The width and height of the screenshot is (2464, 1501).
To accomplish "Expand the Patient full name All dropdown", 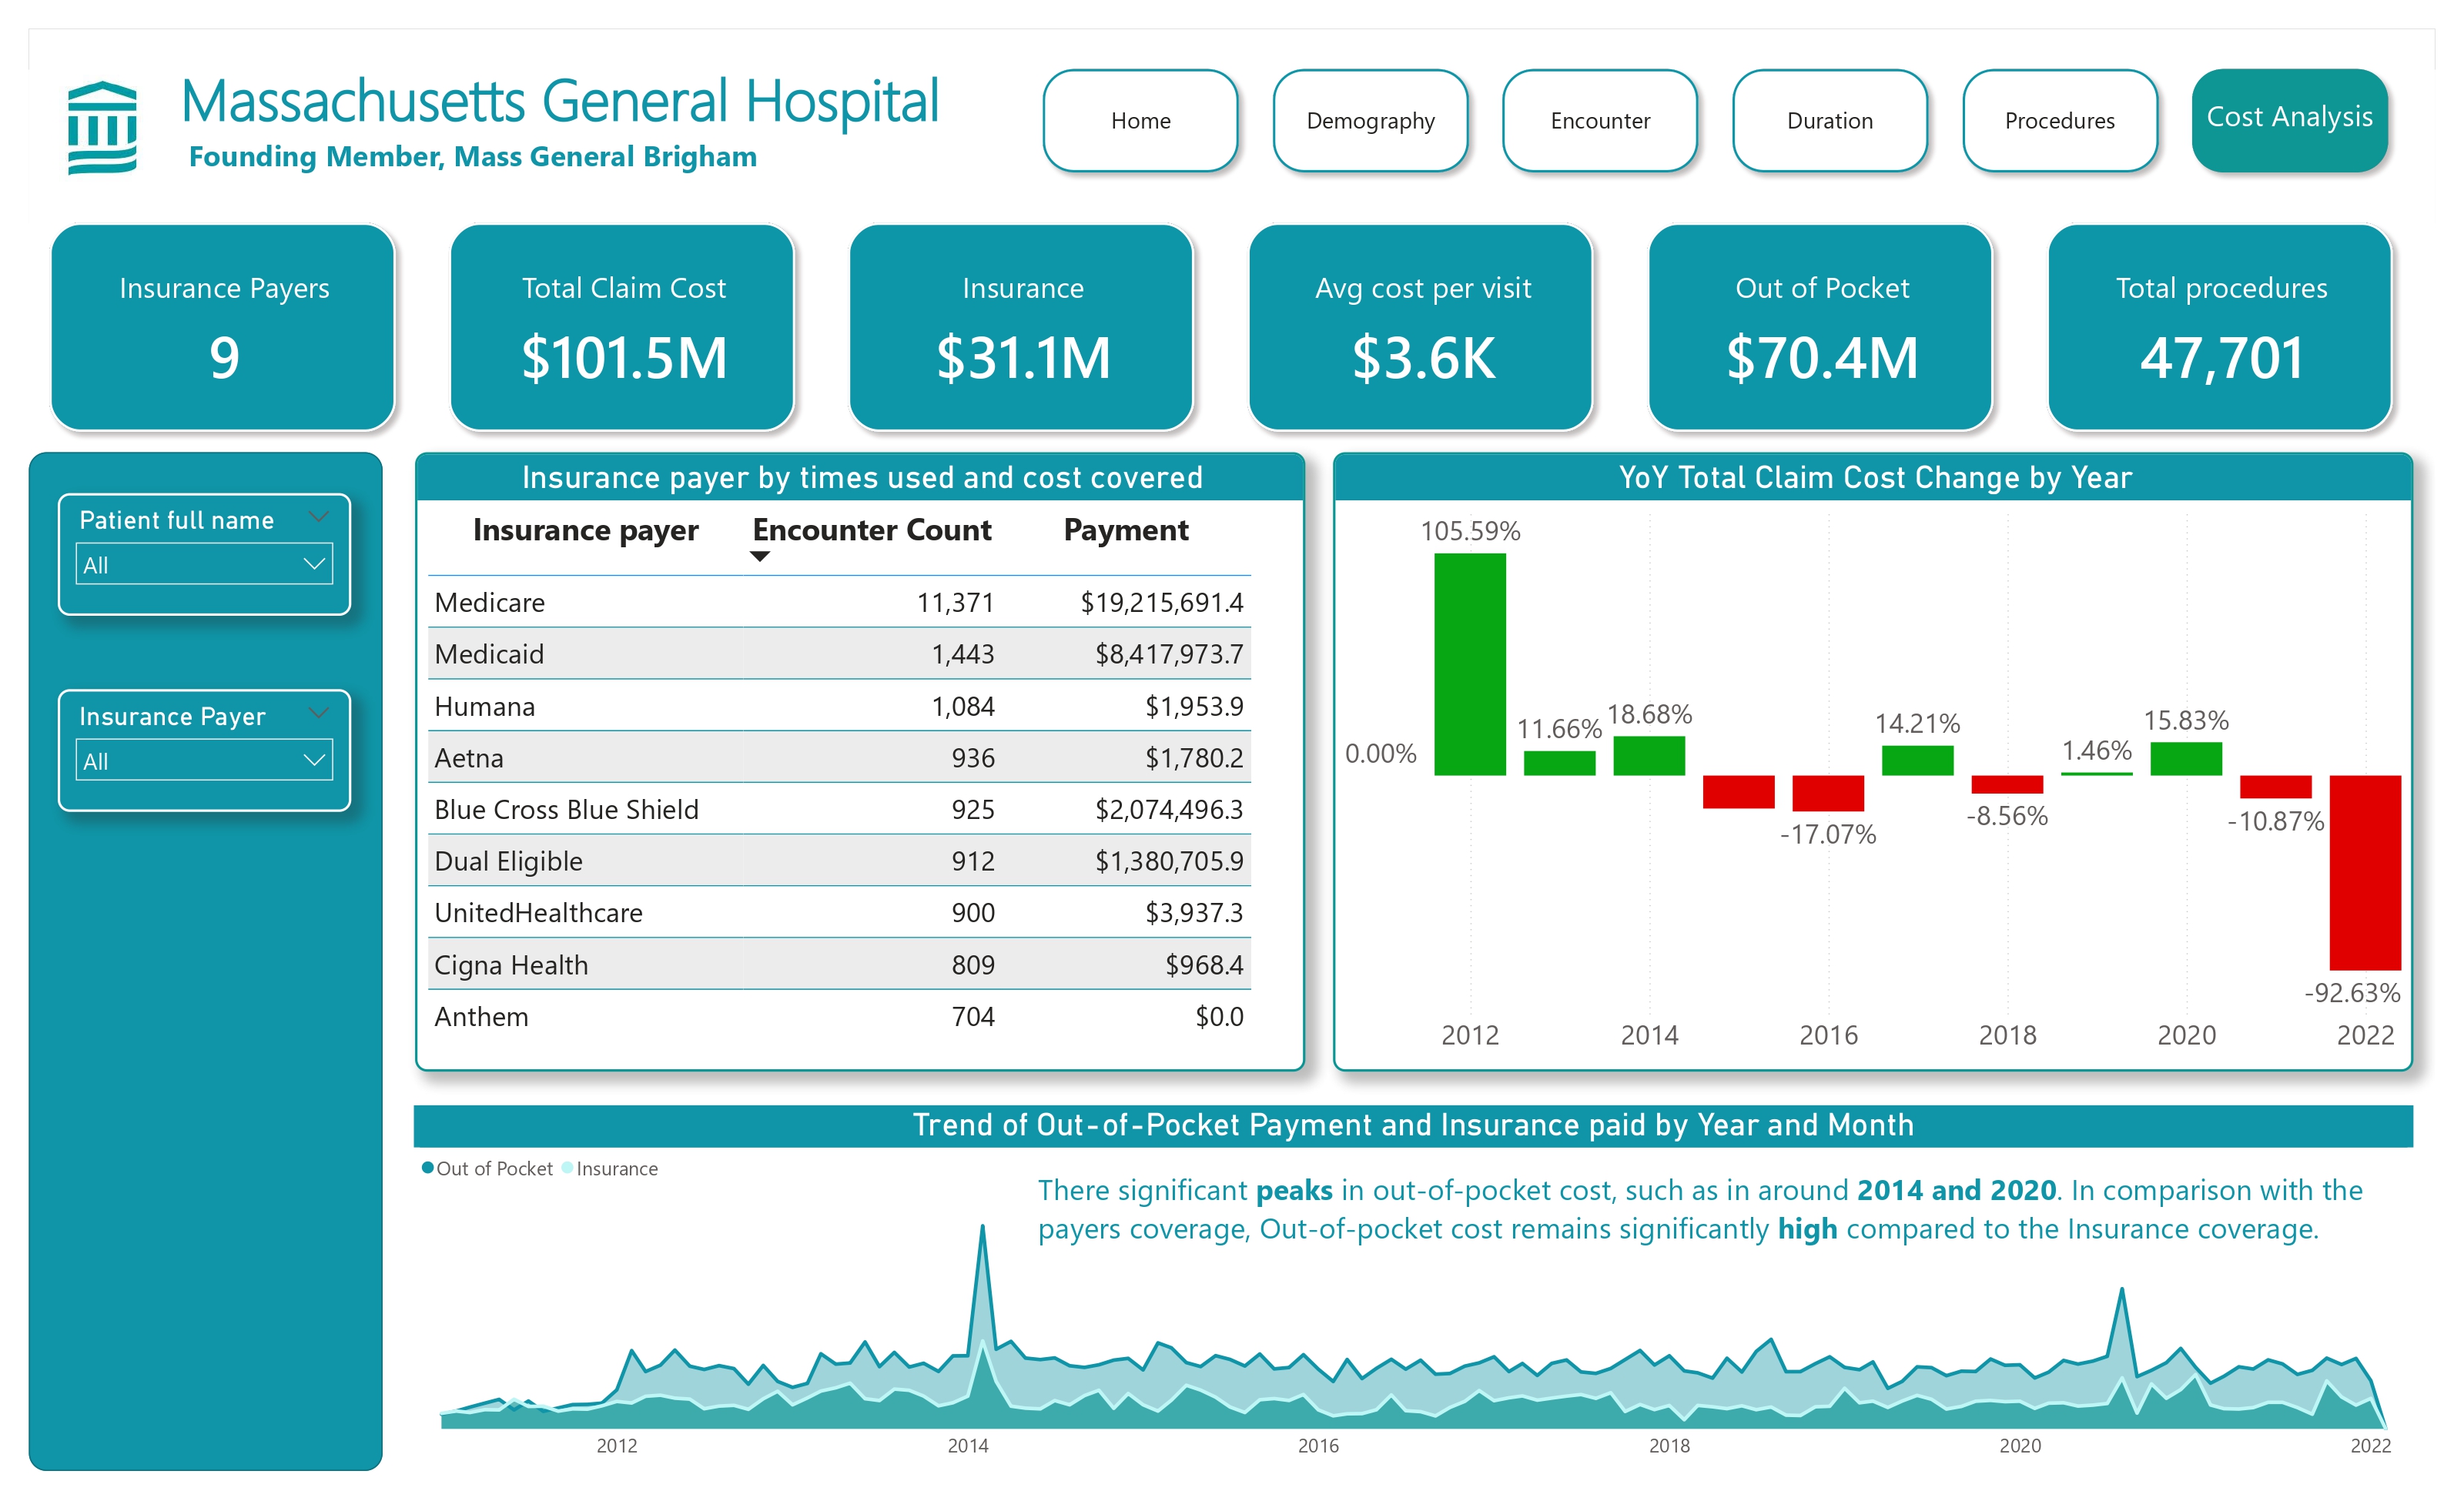I will (204, 565).
